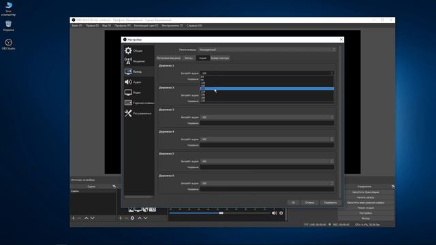436x245 pixels.
Task: Open General settings via gear icon
Action: [x=128, y=50]
